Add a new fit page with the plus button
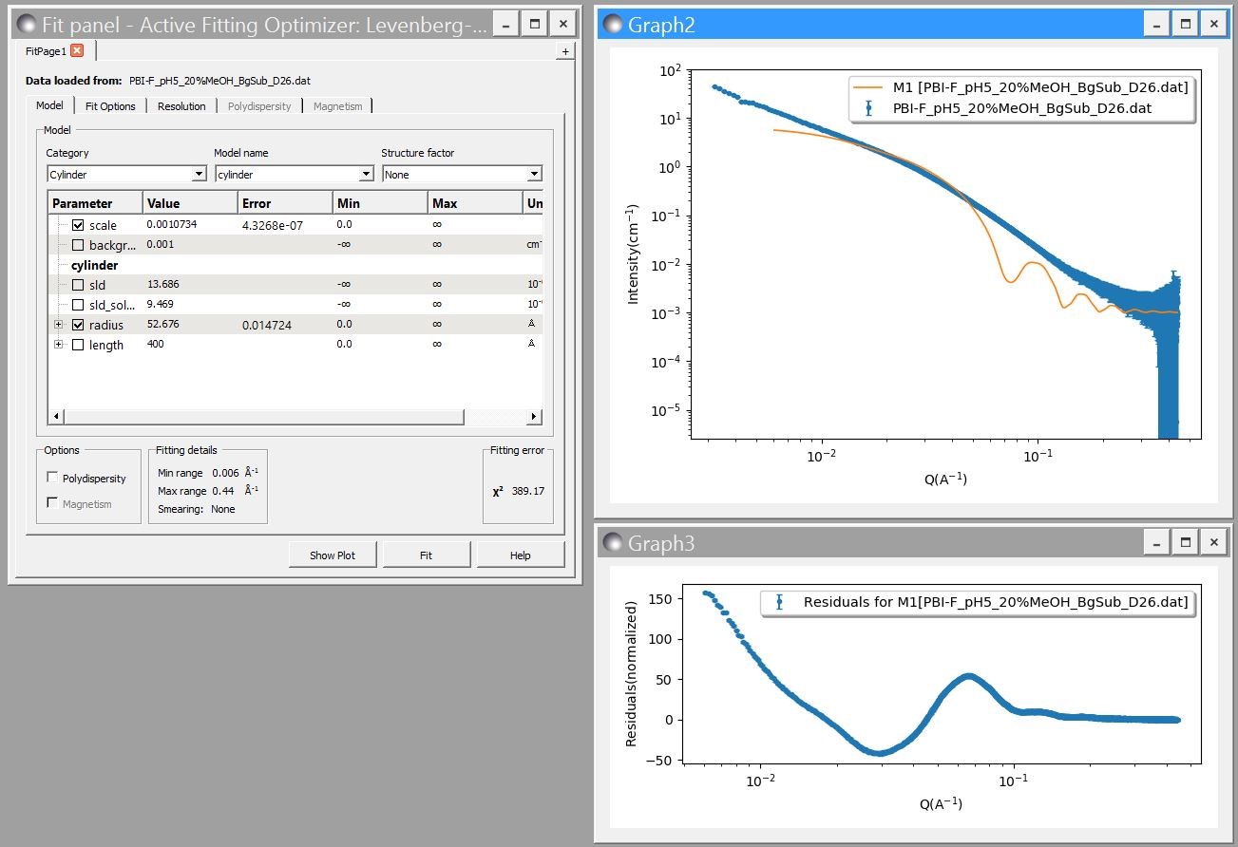 click(564, 51)
